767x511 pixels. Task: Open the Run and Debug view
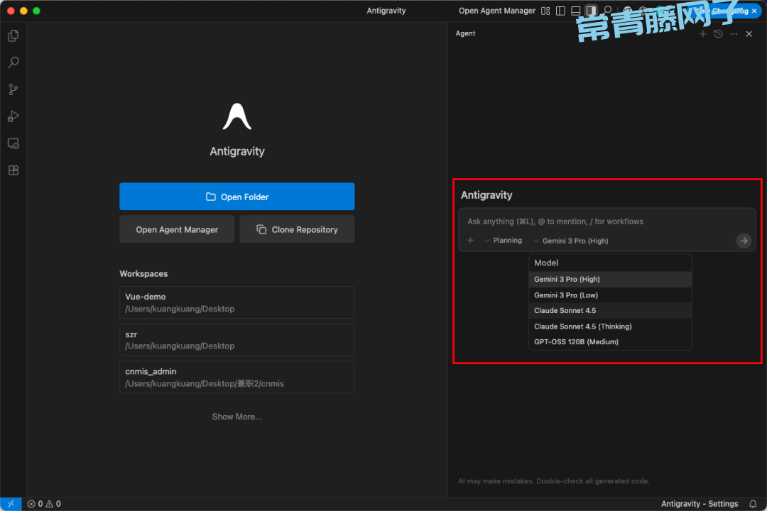point(13,116)
